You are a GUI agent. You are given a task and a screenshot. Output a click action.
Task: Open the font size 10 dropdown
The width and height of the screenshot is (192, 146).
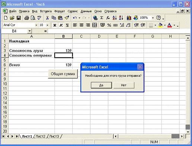[47, 25]
